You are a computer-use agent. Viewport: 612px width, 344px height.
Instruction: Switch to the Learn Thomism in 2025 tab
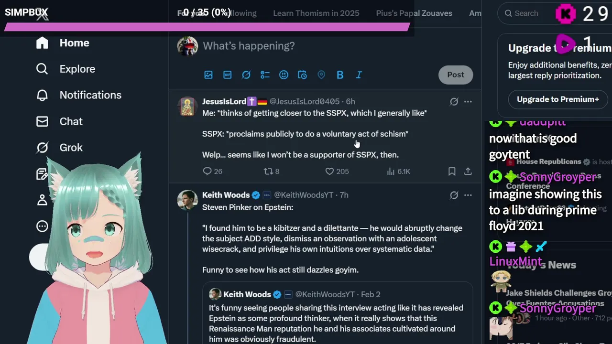(316, 13)
